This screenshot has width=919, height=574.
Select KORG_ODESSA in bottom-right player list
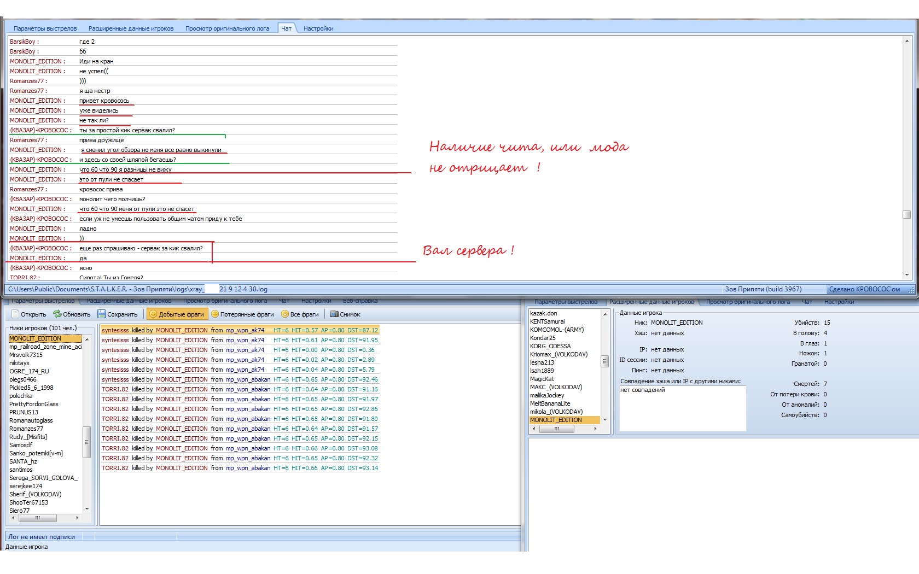550,346
